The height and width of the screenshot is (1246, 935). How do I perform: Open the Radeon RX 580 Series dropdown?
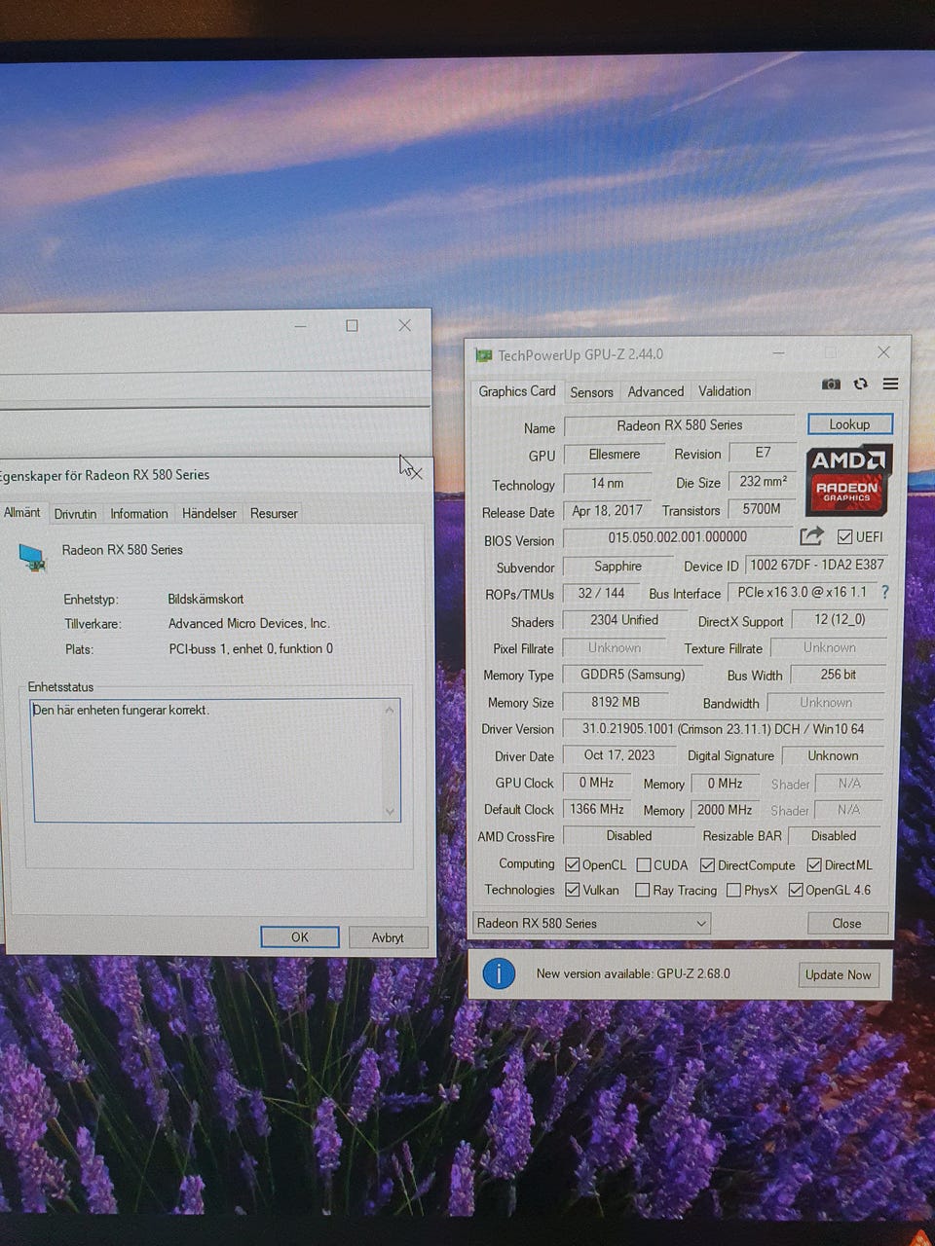[591, 923]
